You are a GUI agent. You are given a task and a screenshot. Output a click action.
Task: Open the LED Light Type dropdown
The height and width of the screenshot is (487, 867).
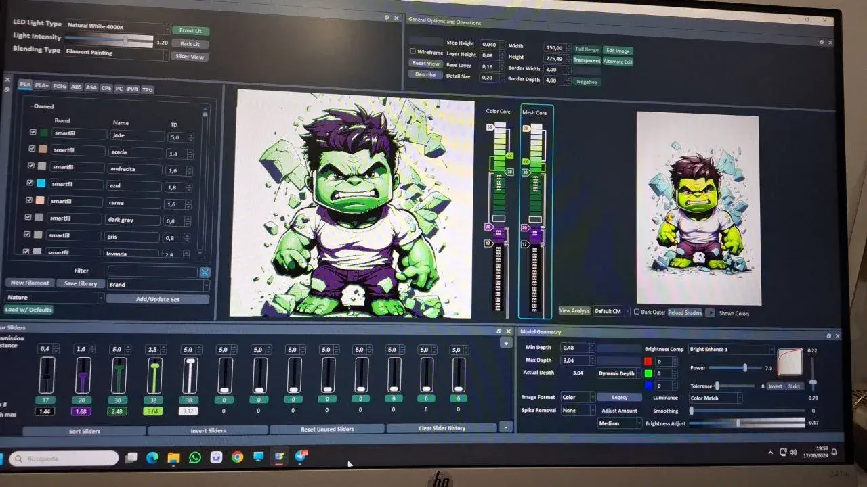click(x=118, y=26)
